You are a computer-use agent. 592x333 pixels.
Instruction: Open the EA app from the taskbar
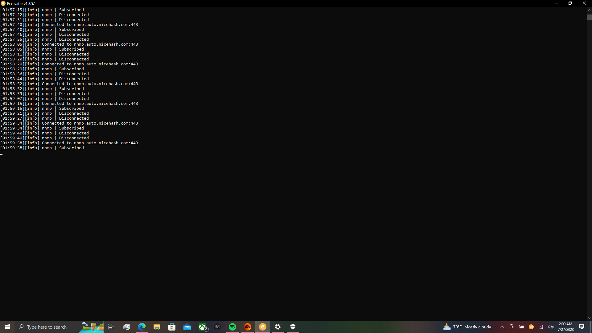click(x=248, y=327)
